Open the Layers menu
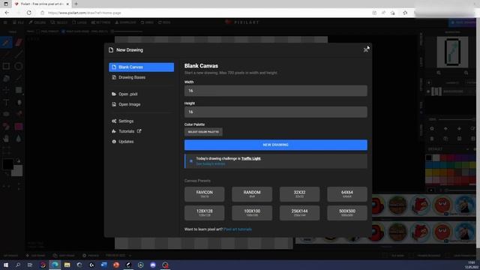Image resolution: width=480 pixels, height=270 pixels. click(79, 22)
